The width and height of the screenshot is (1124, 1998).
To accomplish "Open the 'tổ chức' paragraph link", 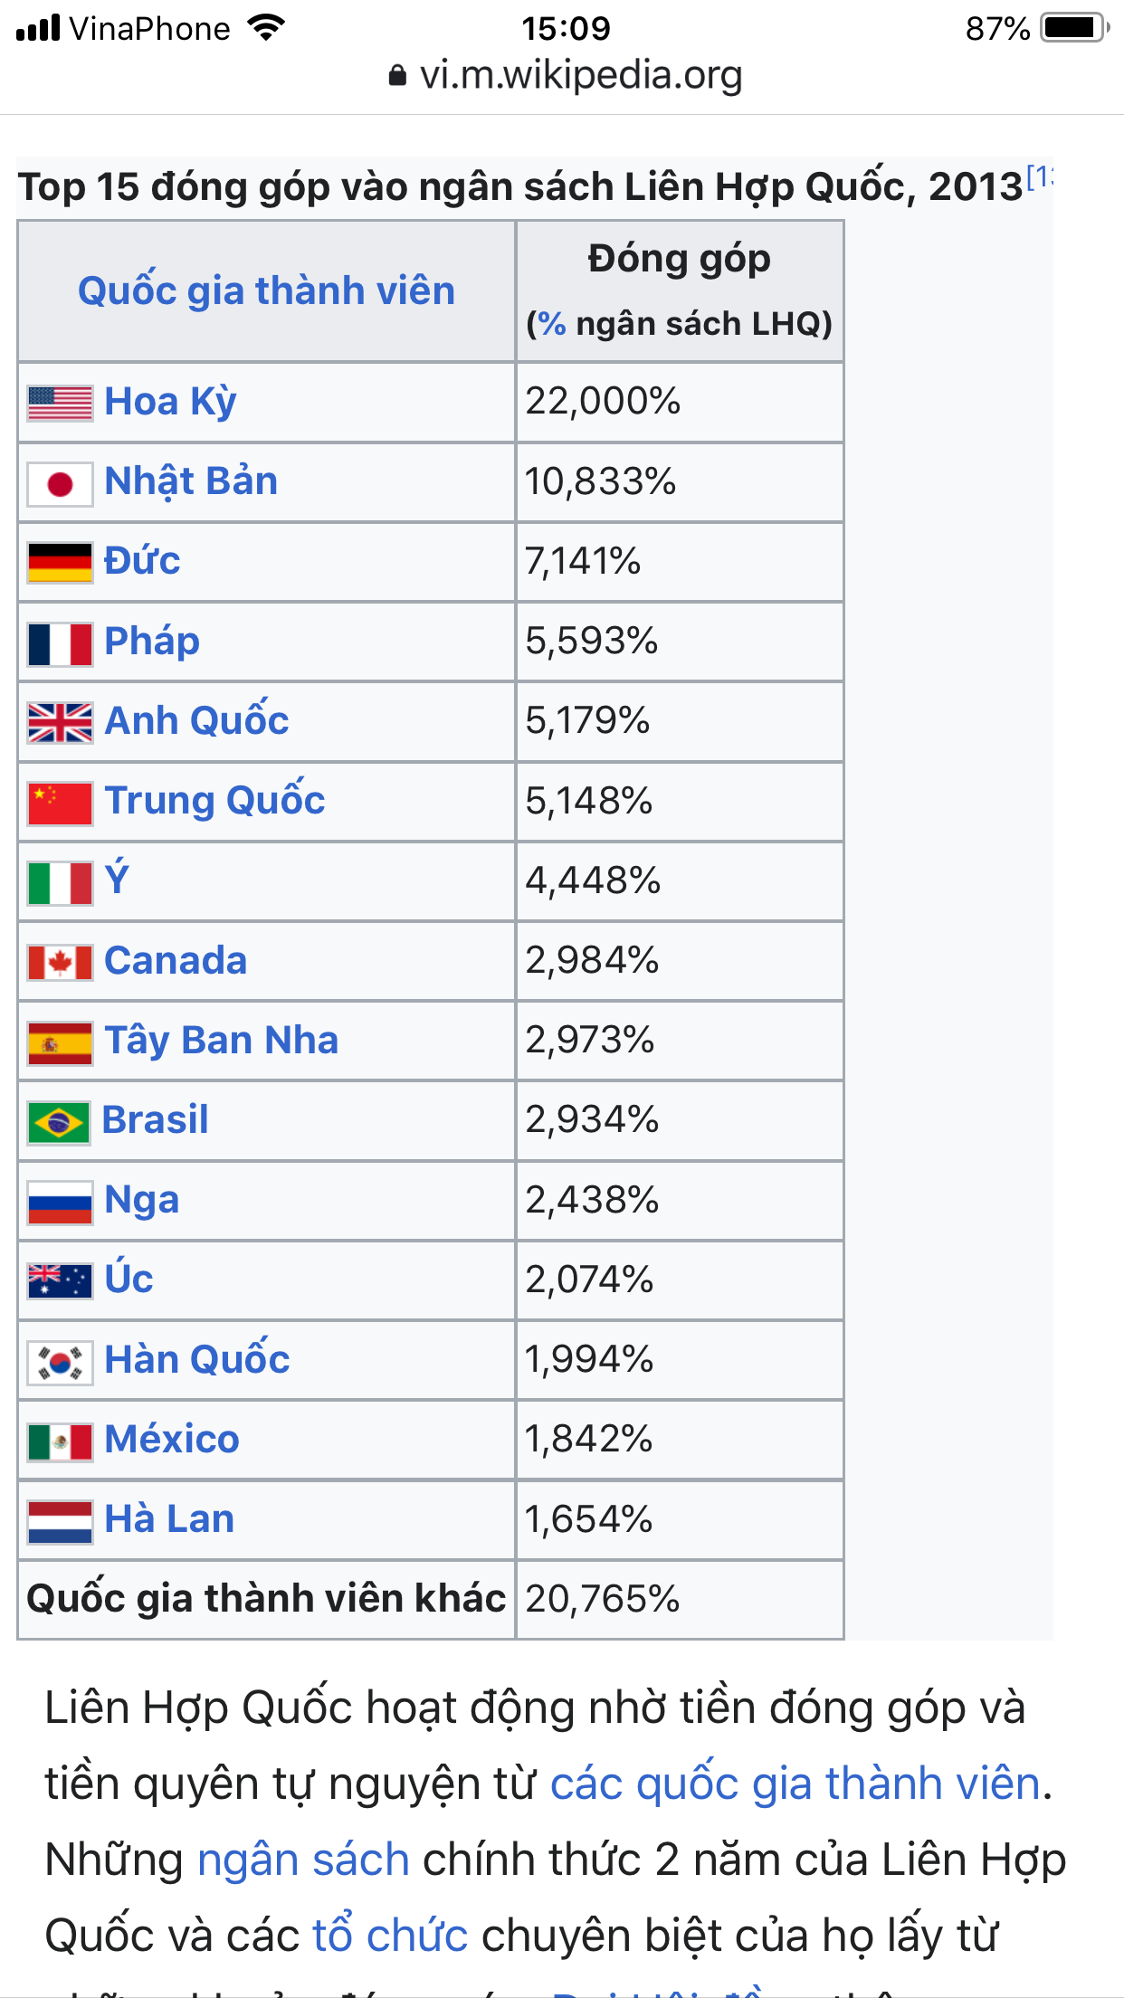I will point(390,1936).
